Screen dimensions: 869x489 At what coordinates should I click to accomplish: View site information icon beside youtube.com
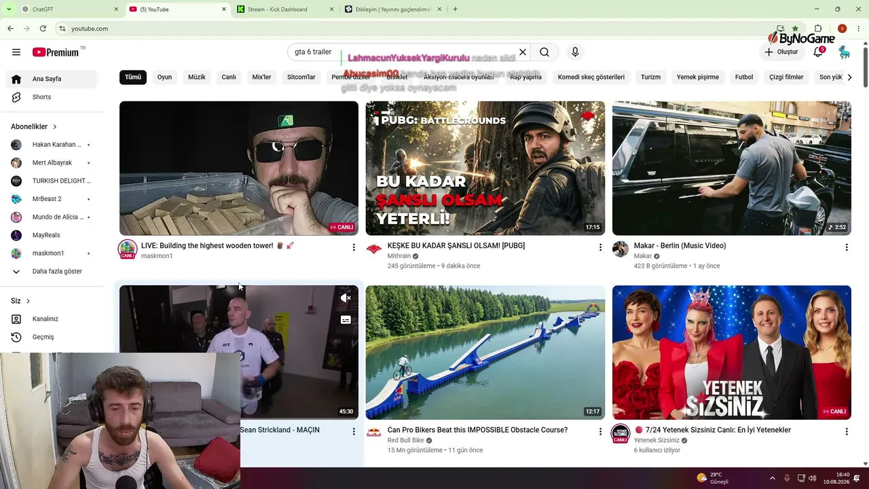click(62, 29)
